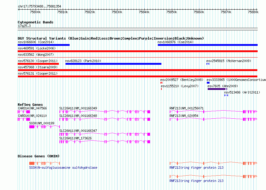Click the 75860k ruler tick label

tap(199, 12)
